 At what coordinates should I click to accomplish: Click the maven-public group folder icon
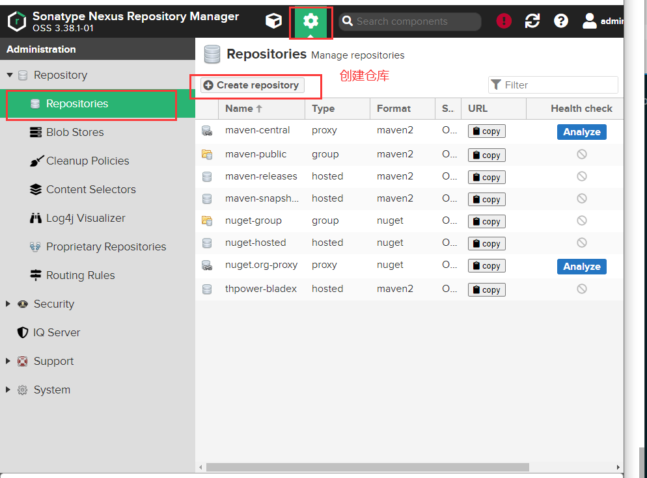pyautogui.click(x=207, y=154)
